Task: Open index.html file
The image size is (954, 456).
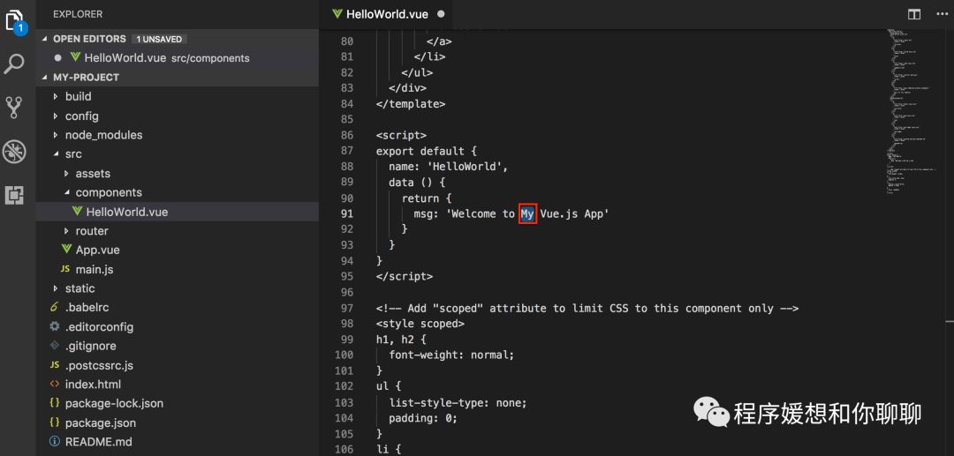Action: pos(93,385)
